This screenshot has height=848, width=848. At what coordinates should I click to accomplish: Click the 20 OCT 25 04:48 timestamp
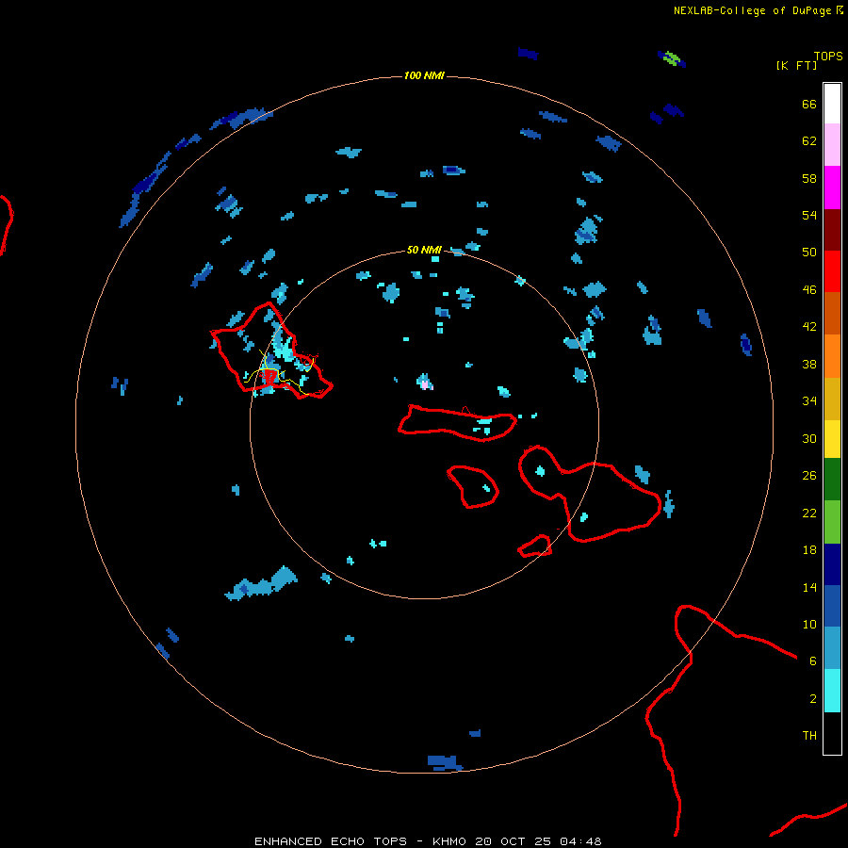(x=538, y=841)
